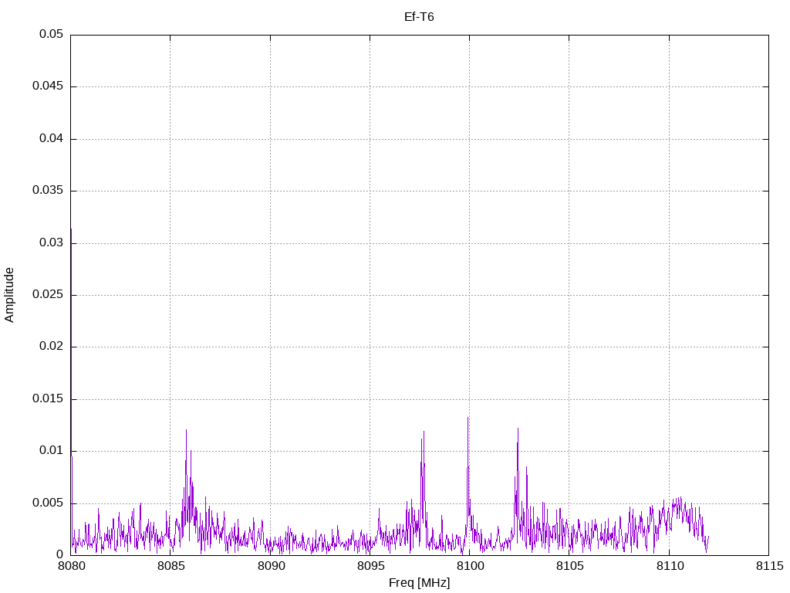790x593 pixels.
Task: Click the x-axis tick label 8090
Action: pyautogui.click(x=271, y=566)
